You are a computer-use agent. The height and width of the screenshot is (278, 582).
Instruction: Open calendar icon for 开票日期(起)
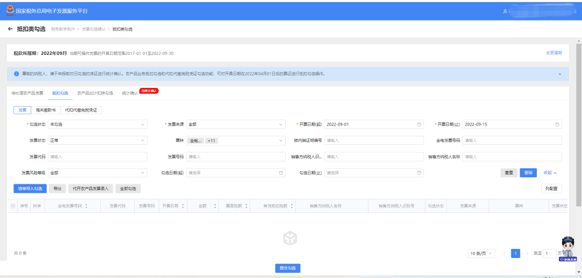419,124
